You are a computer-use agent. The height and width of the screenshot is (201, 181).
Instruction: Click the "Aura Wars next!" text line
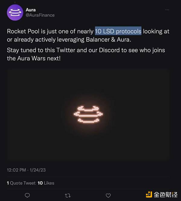[x=34, y=58]
